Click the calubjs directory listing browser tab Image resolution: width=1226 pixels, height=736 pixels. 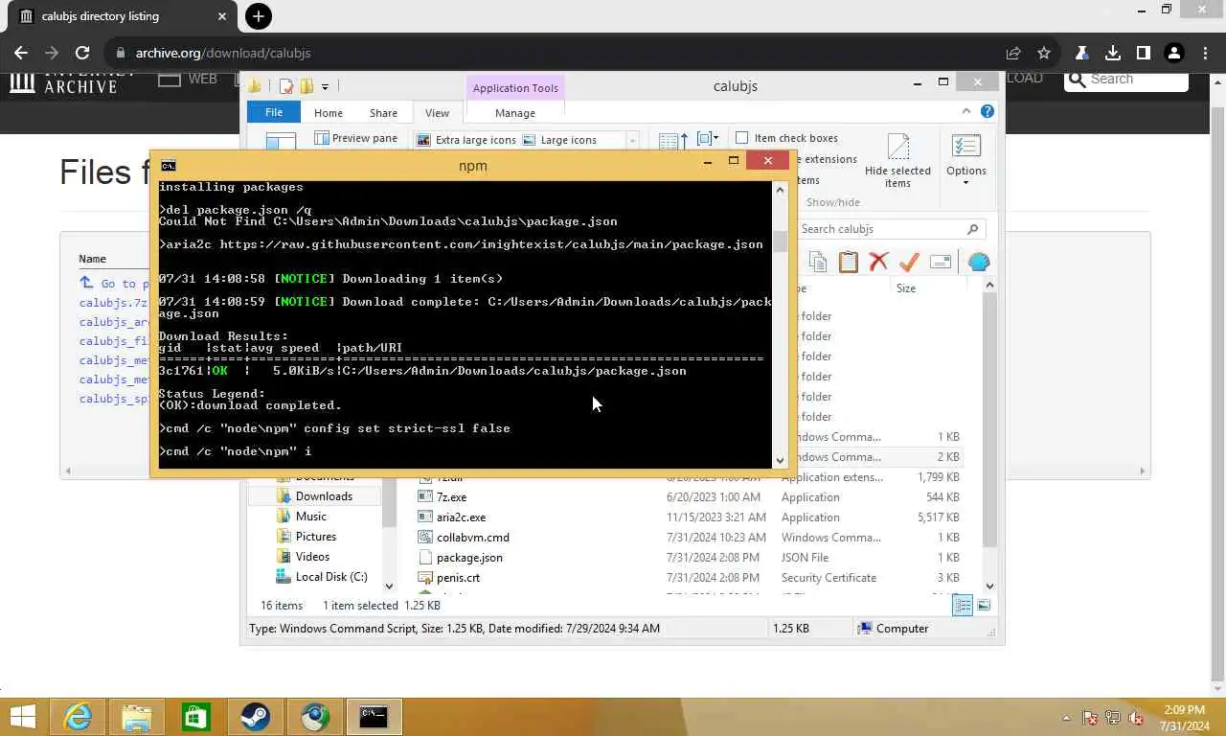click(118, 16)
